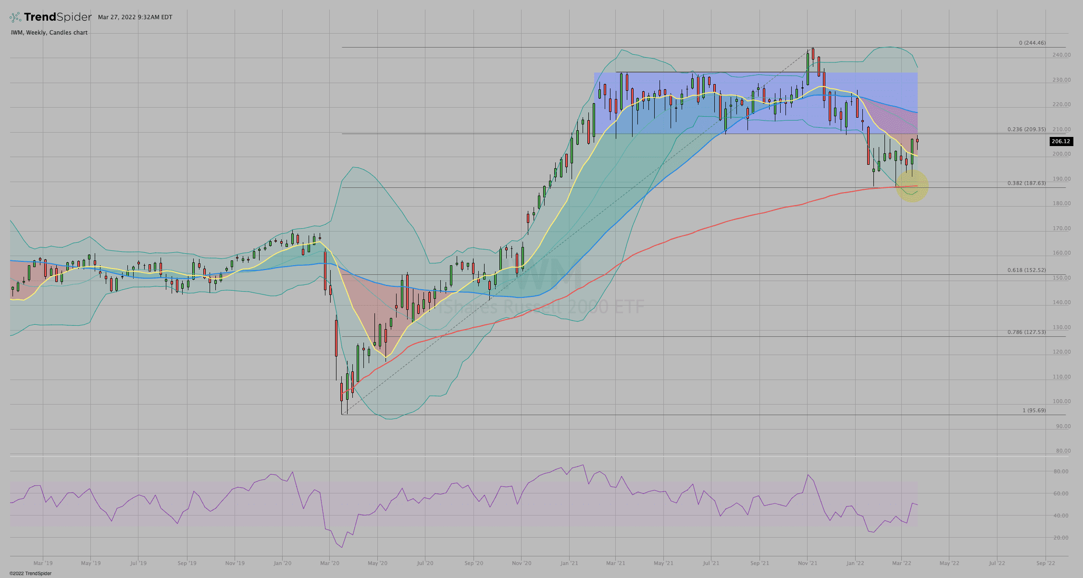Click the iShares Russell 2000 ETF watermark

click(x=541, y=307)
